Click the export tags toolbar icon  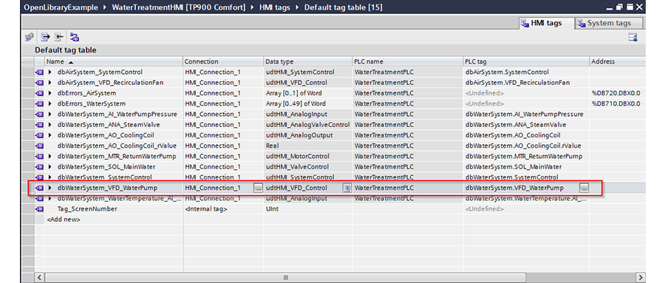pos(45,38)
